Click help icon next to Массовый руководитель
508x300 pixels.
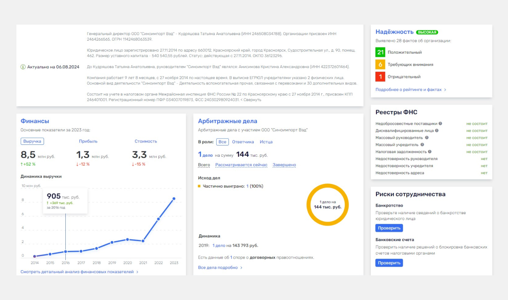[x=427, y=138]
